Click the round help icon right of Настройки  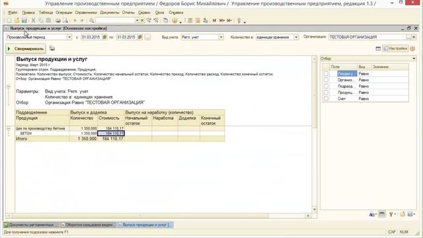pyautogui.click(x=412, y=48)
